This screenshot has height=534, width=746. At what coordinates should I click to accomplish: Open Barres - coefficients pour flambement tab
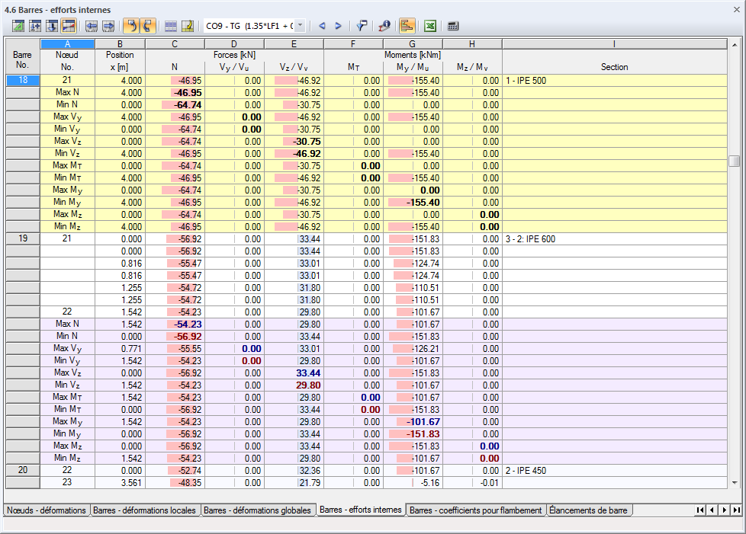point(475,510)
